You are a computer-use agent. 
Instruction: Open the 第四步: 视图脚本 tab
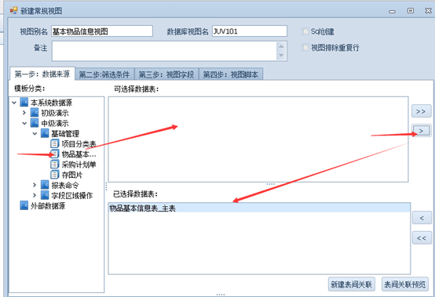pos(231,74)
